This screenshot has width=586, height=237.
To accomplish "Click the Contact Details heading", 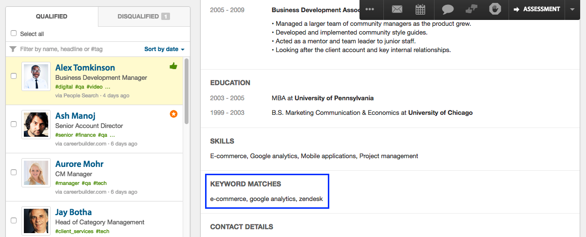I will point(242,227).
